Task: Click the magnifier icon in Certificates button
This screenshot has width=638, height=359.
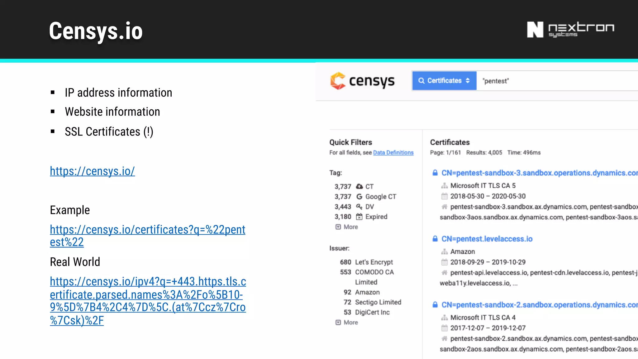Action: point(421,81)
